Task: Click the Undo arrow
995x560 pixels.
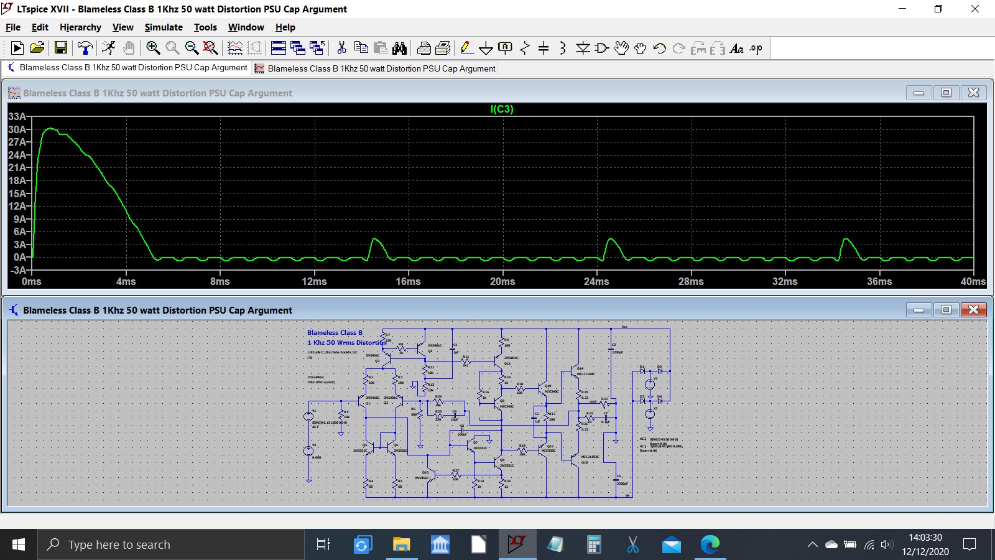Action: tap(660, 48)
